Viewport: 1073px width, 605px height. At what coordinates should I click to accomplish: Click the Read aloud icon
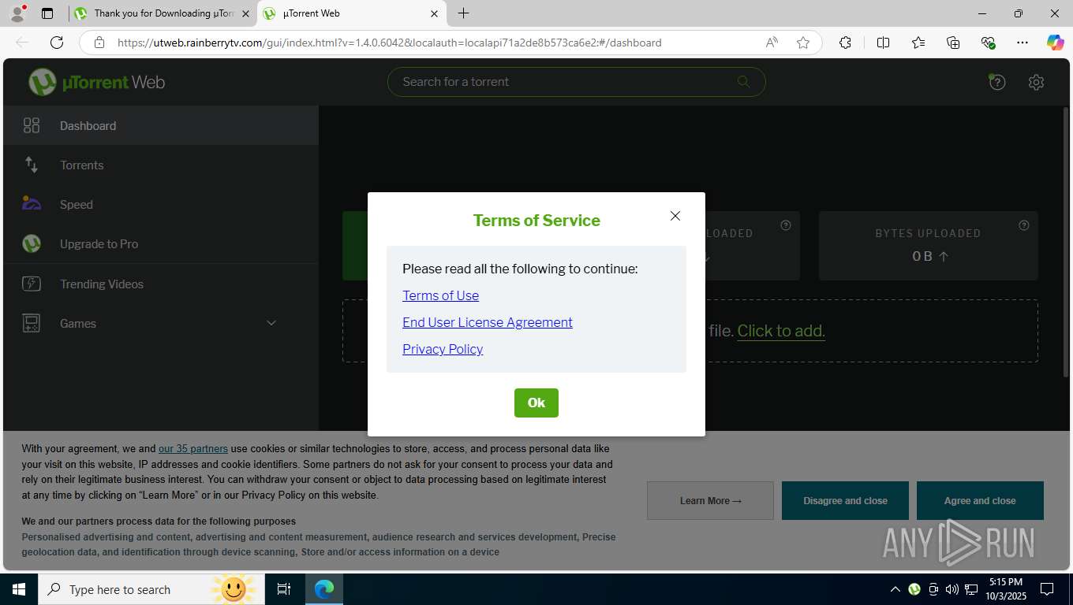point(772,43)
